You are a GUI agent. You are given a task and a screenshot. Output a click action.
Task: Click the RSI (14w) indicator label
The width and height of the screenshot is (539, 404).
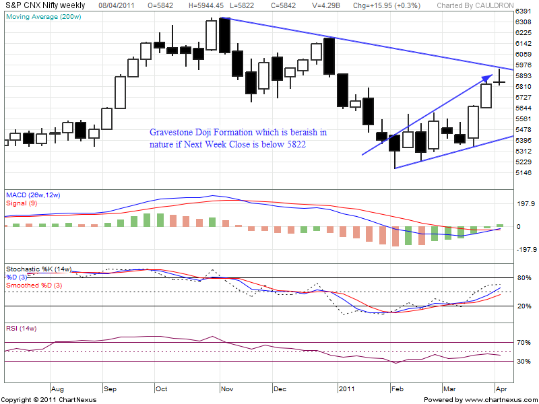21,328
